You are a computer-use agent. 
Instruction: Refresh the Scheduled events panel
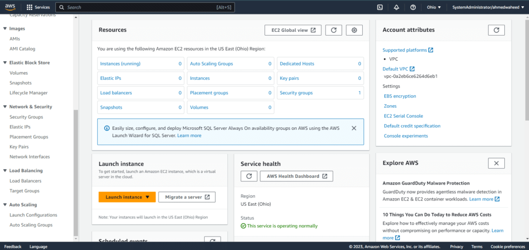[x=212, y=240]
